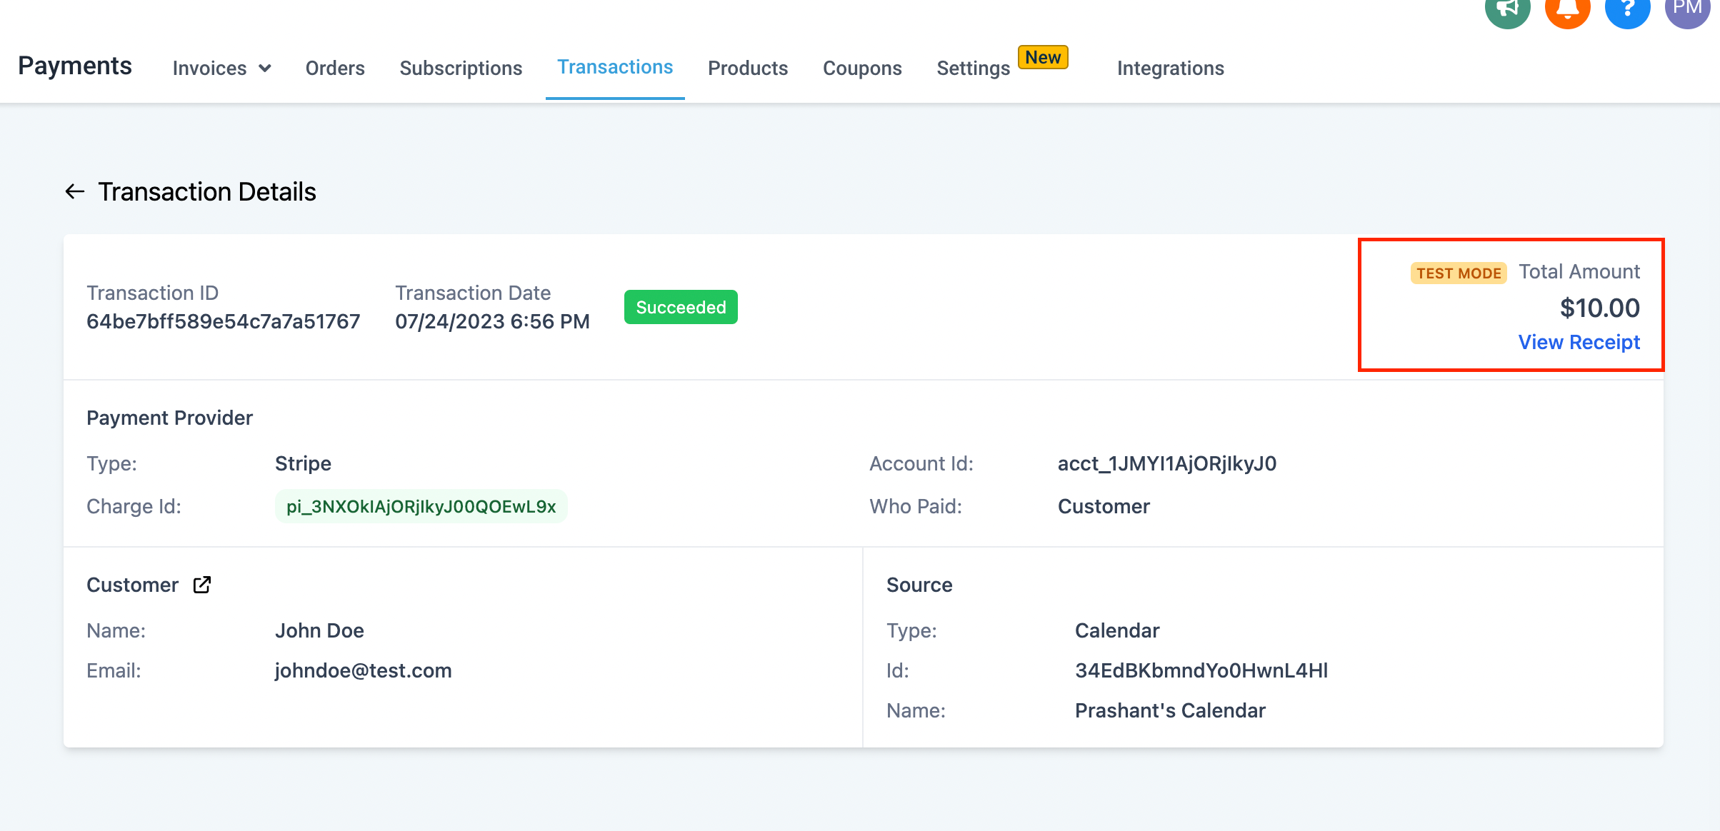Viewport: 1720px width, 831px height.
Task: Select the Transactions tab
Action: pyautogui.click(x=615, y=67)
